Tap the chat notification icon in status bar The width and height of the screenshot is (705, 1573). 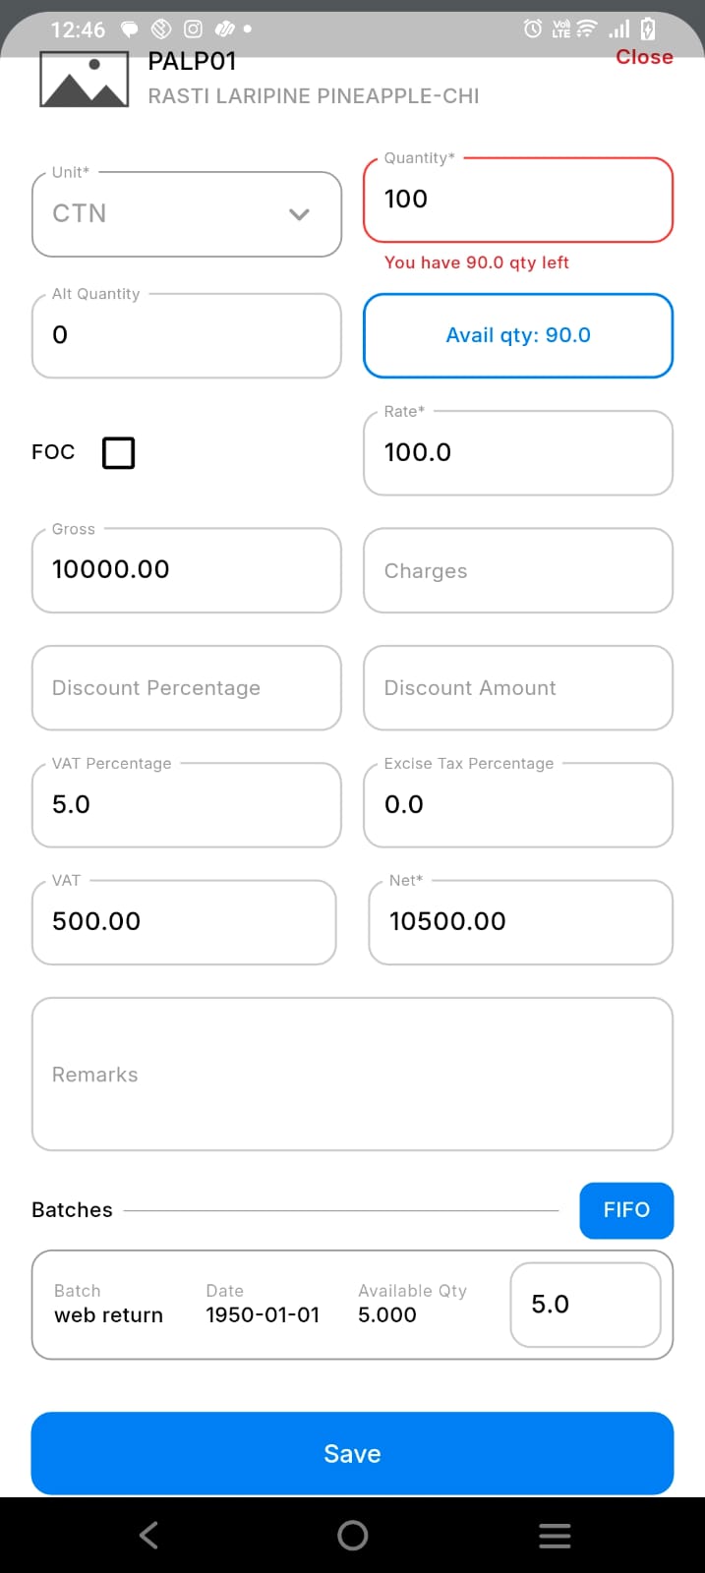[129, 29]
